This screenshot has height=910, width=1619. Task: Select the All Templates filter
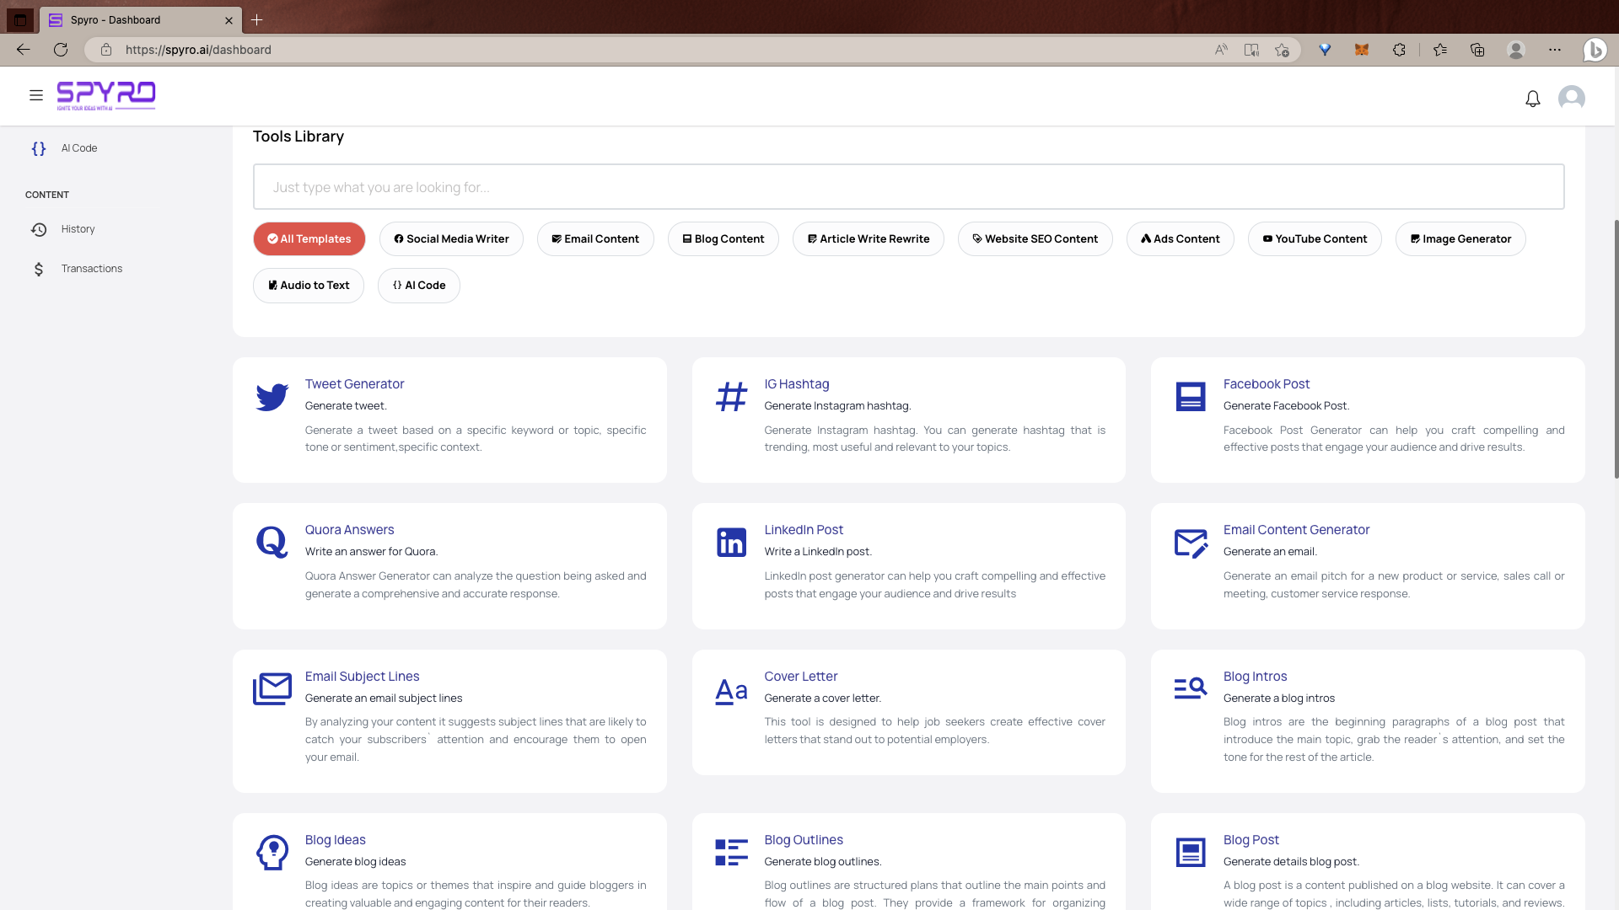(309, 239)
